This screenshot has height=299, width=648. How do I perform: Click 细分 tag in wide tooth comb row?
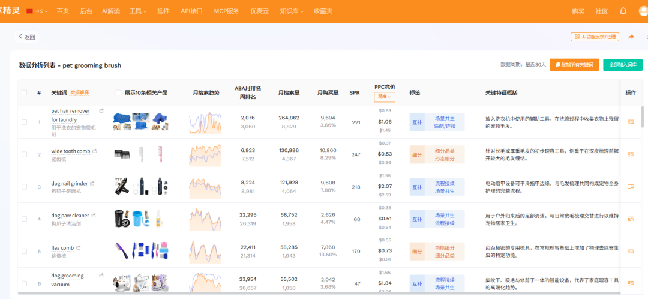(x=417, y=154)
